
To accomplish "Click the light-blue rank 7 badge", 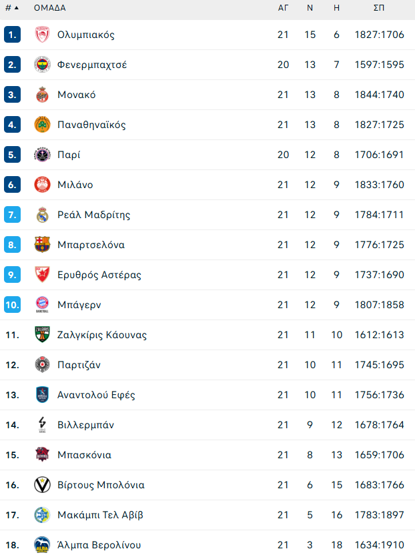I will pyautogui.click(x=12, y=215).
